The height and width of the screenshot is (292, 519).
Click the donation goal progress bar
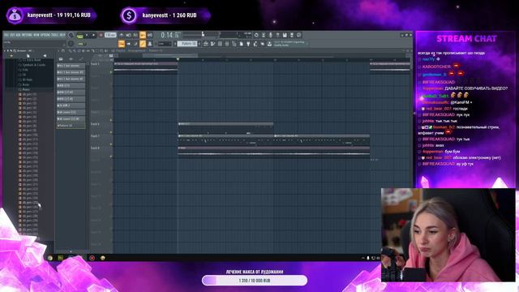255,281
